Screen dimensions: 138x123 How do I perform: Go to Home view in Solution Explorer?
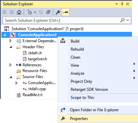click(x=19, y=12)
